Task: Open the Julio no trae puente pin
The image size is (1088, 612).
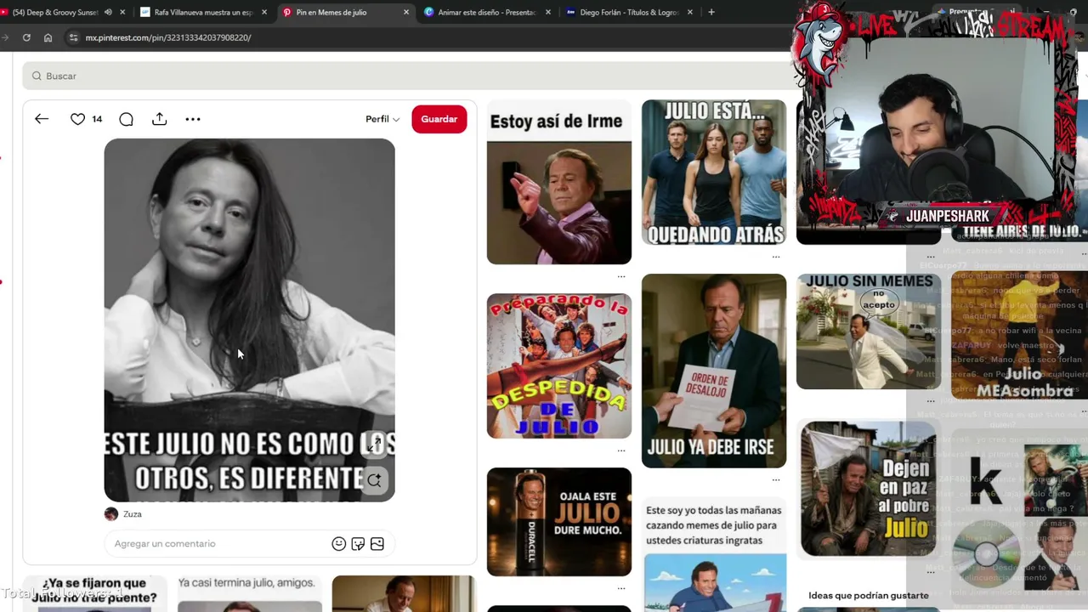Action: [x=94, y=593]
